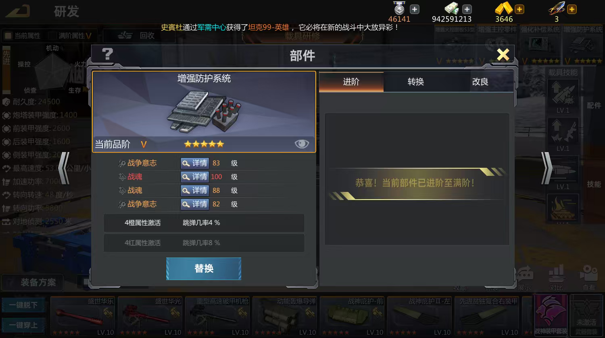Select the 战神装甲套装 set icon

(551, 316)
